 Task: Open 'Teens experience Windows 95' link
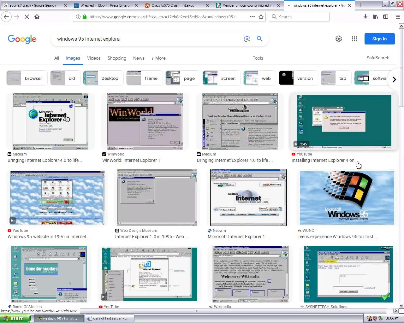(x=338, y=237)
